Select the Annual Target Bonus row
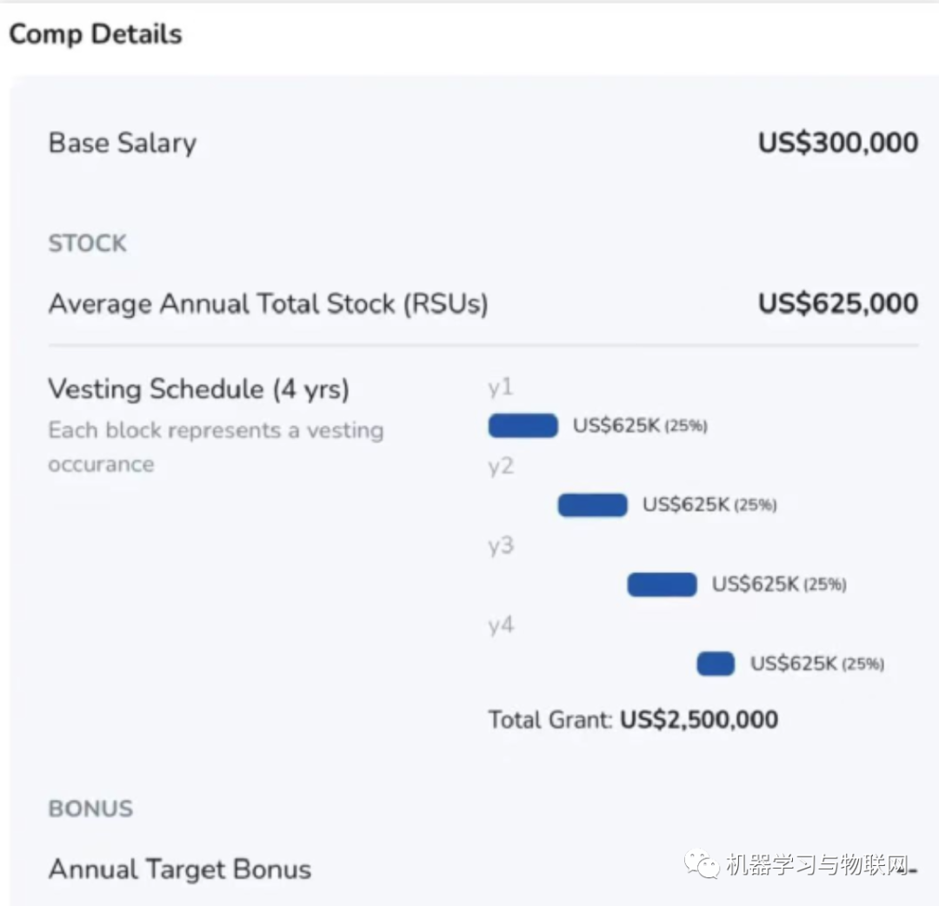 180,869
